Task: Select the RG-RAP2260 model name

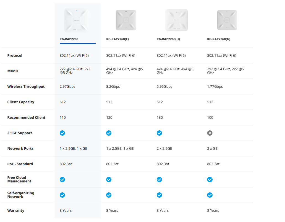Action: click(x=69, y=39)
